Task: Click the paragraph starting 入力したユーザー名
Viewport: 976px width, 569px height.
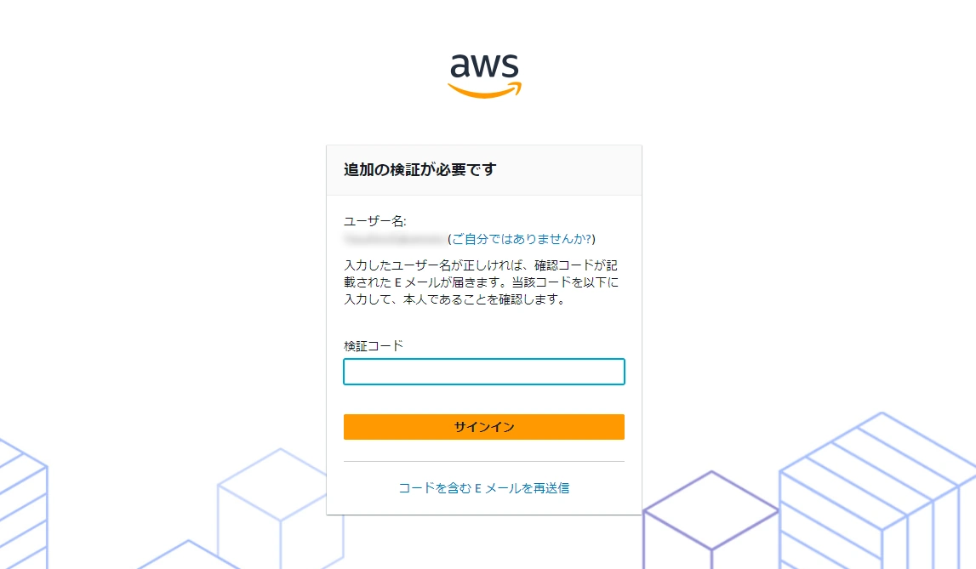Action: 482,282
